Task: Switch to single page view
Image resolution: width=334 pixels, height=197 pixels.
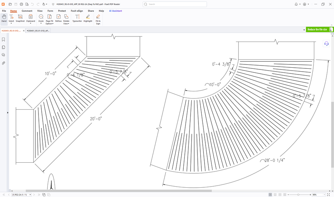Action: (x=270, y=194)
